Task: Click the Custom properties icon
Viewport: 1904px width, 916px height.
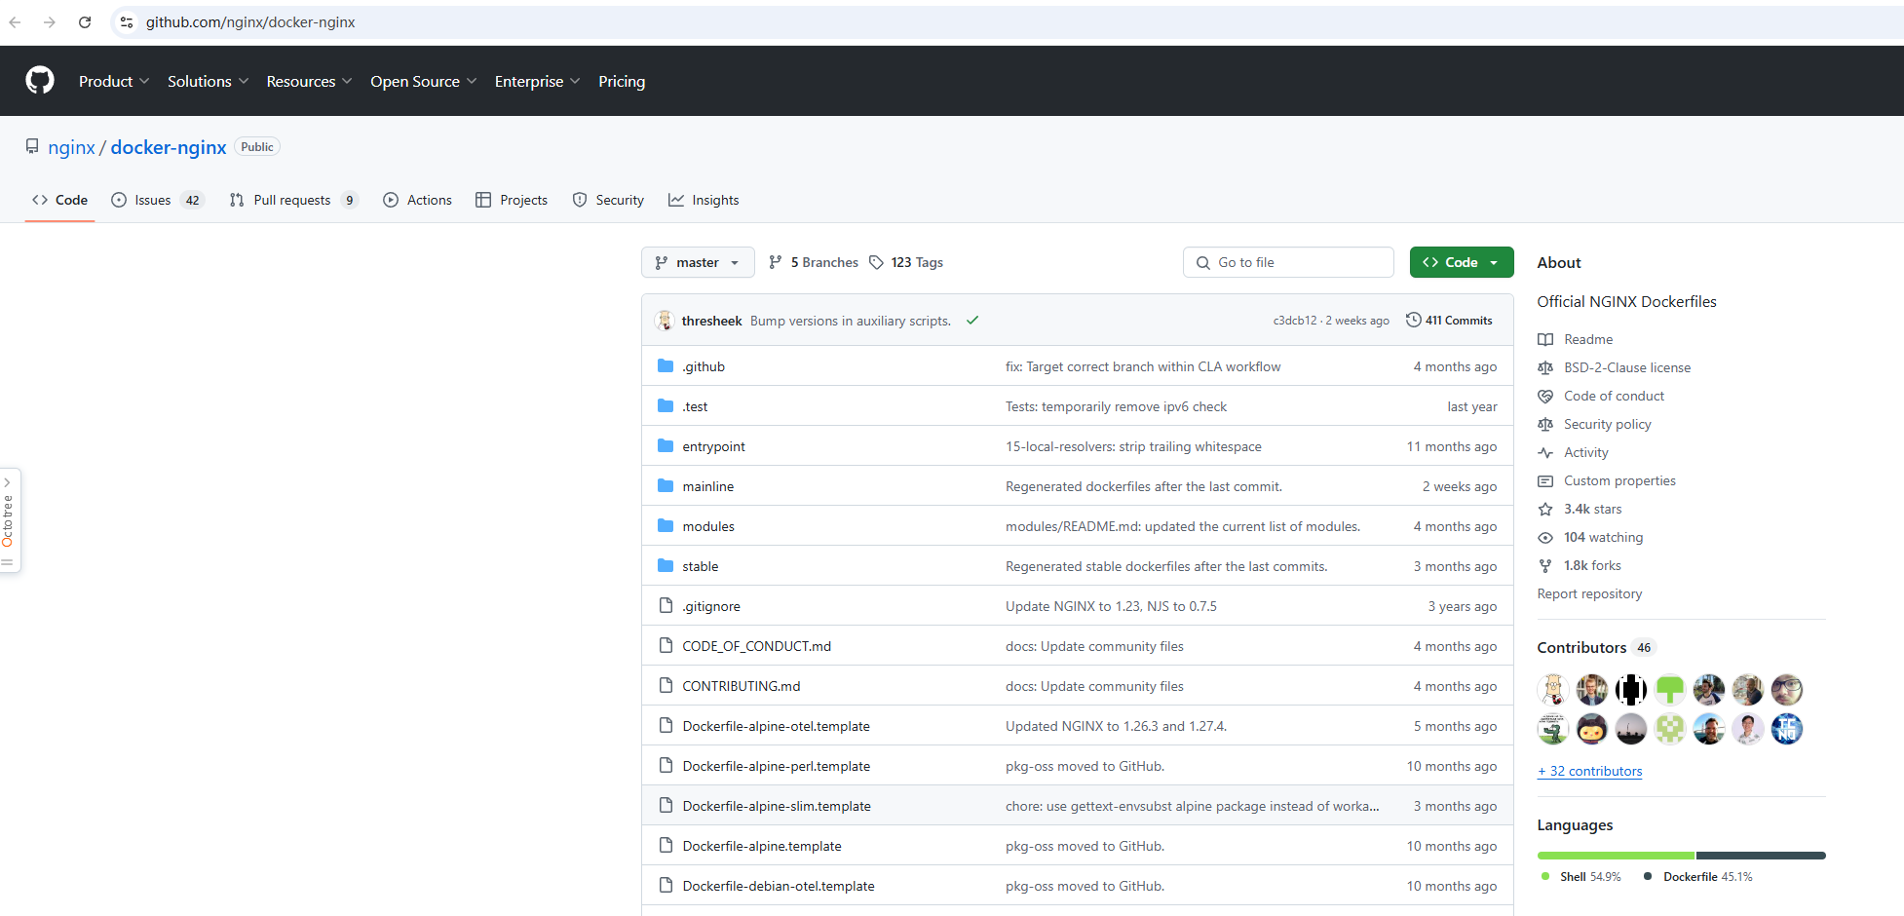Action: coord(1545,480)
